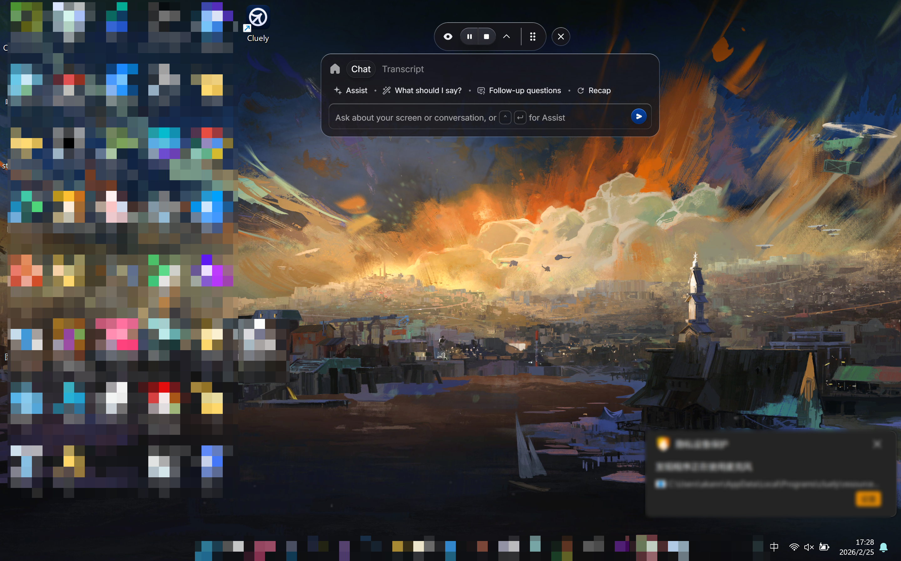Stop the Cluely recording

coord(486,36)
